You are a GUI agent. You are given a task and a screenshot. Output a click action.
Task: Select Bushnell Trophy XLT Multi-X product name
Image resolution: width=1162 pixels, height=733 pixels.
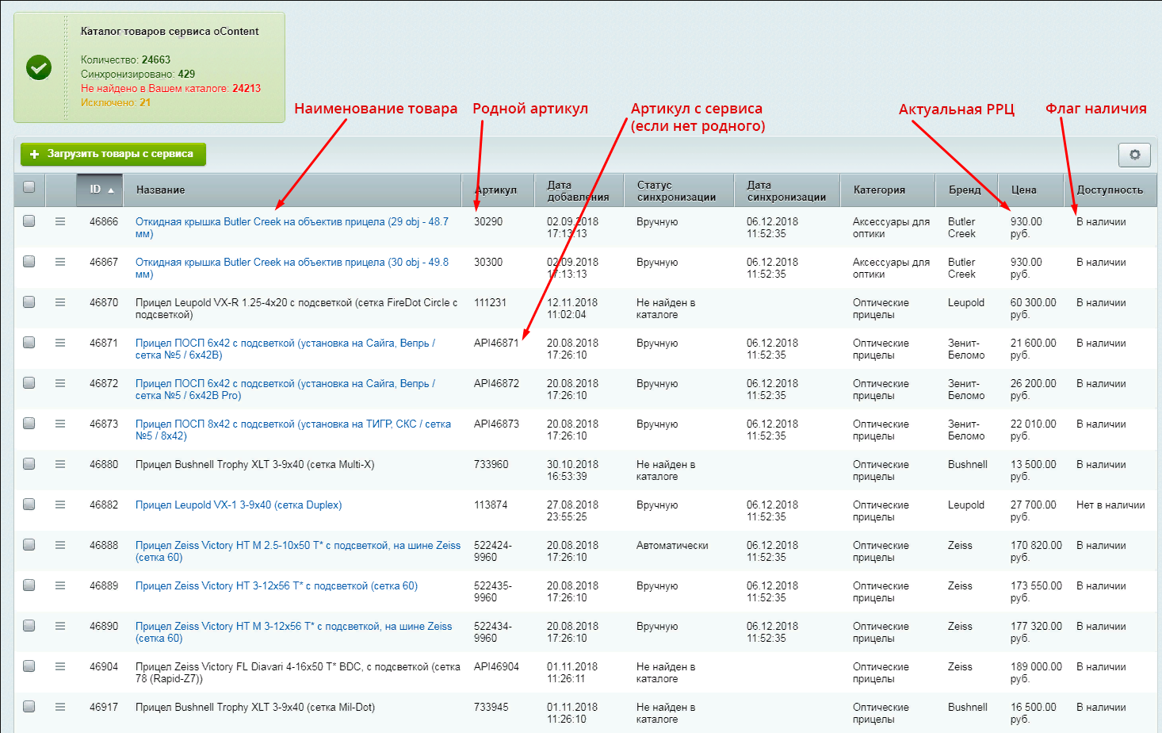point(254,464)
